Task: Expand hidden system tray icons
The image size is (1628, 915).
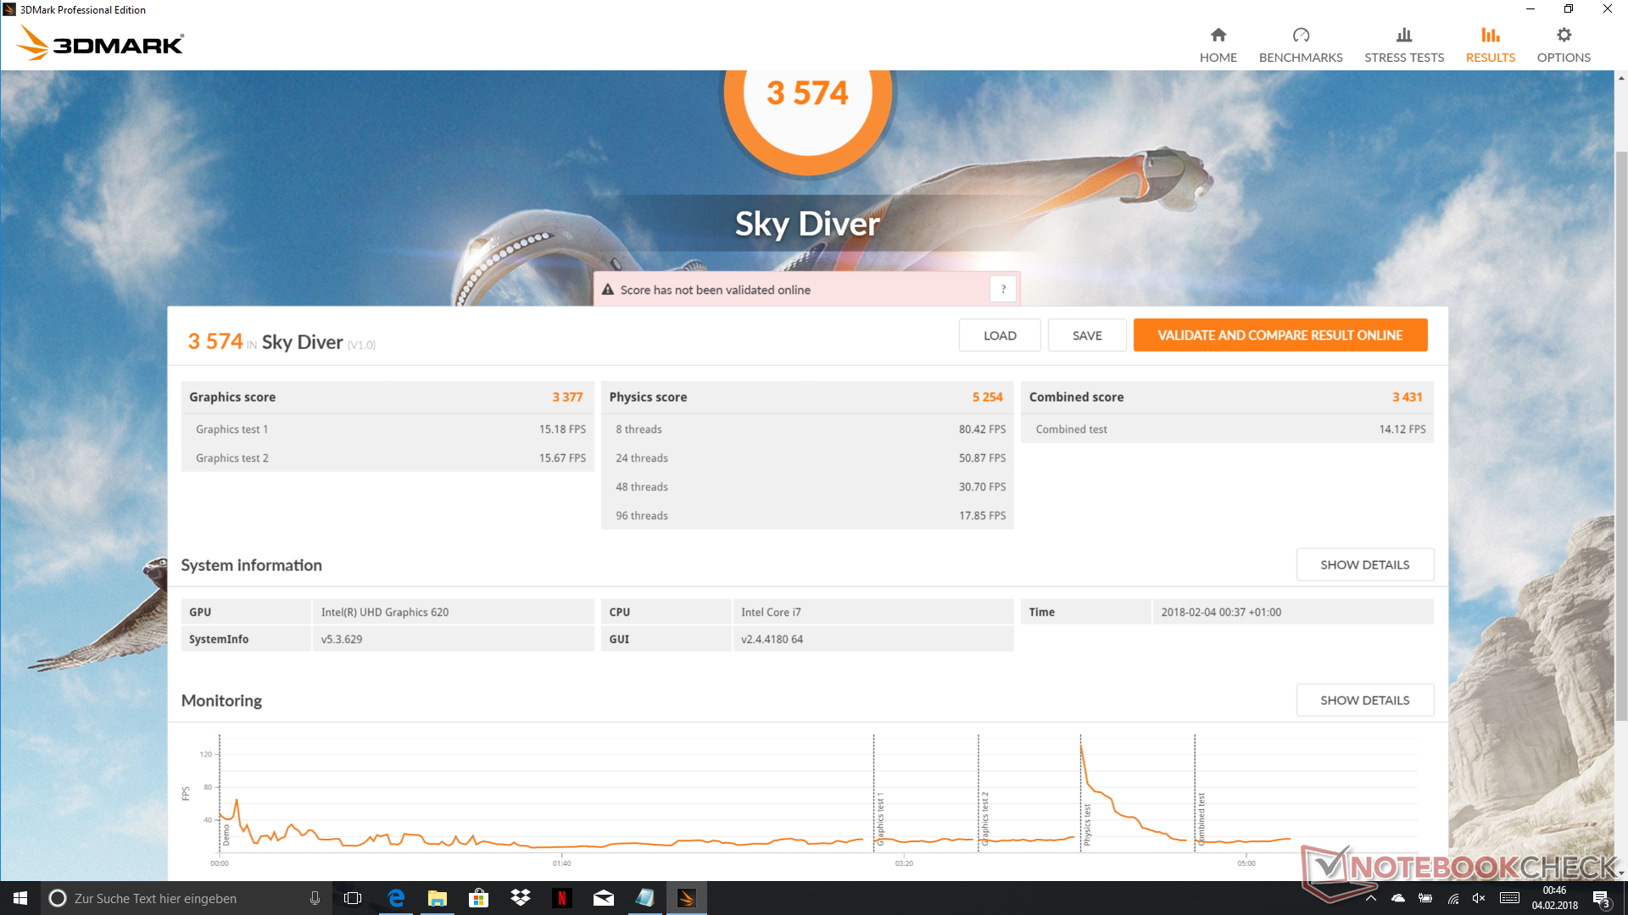Action: click(x=1370, y=898)
